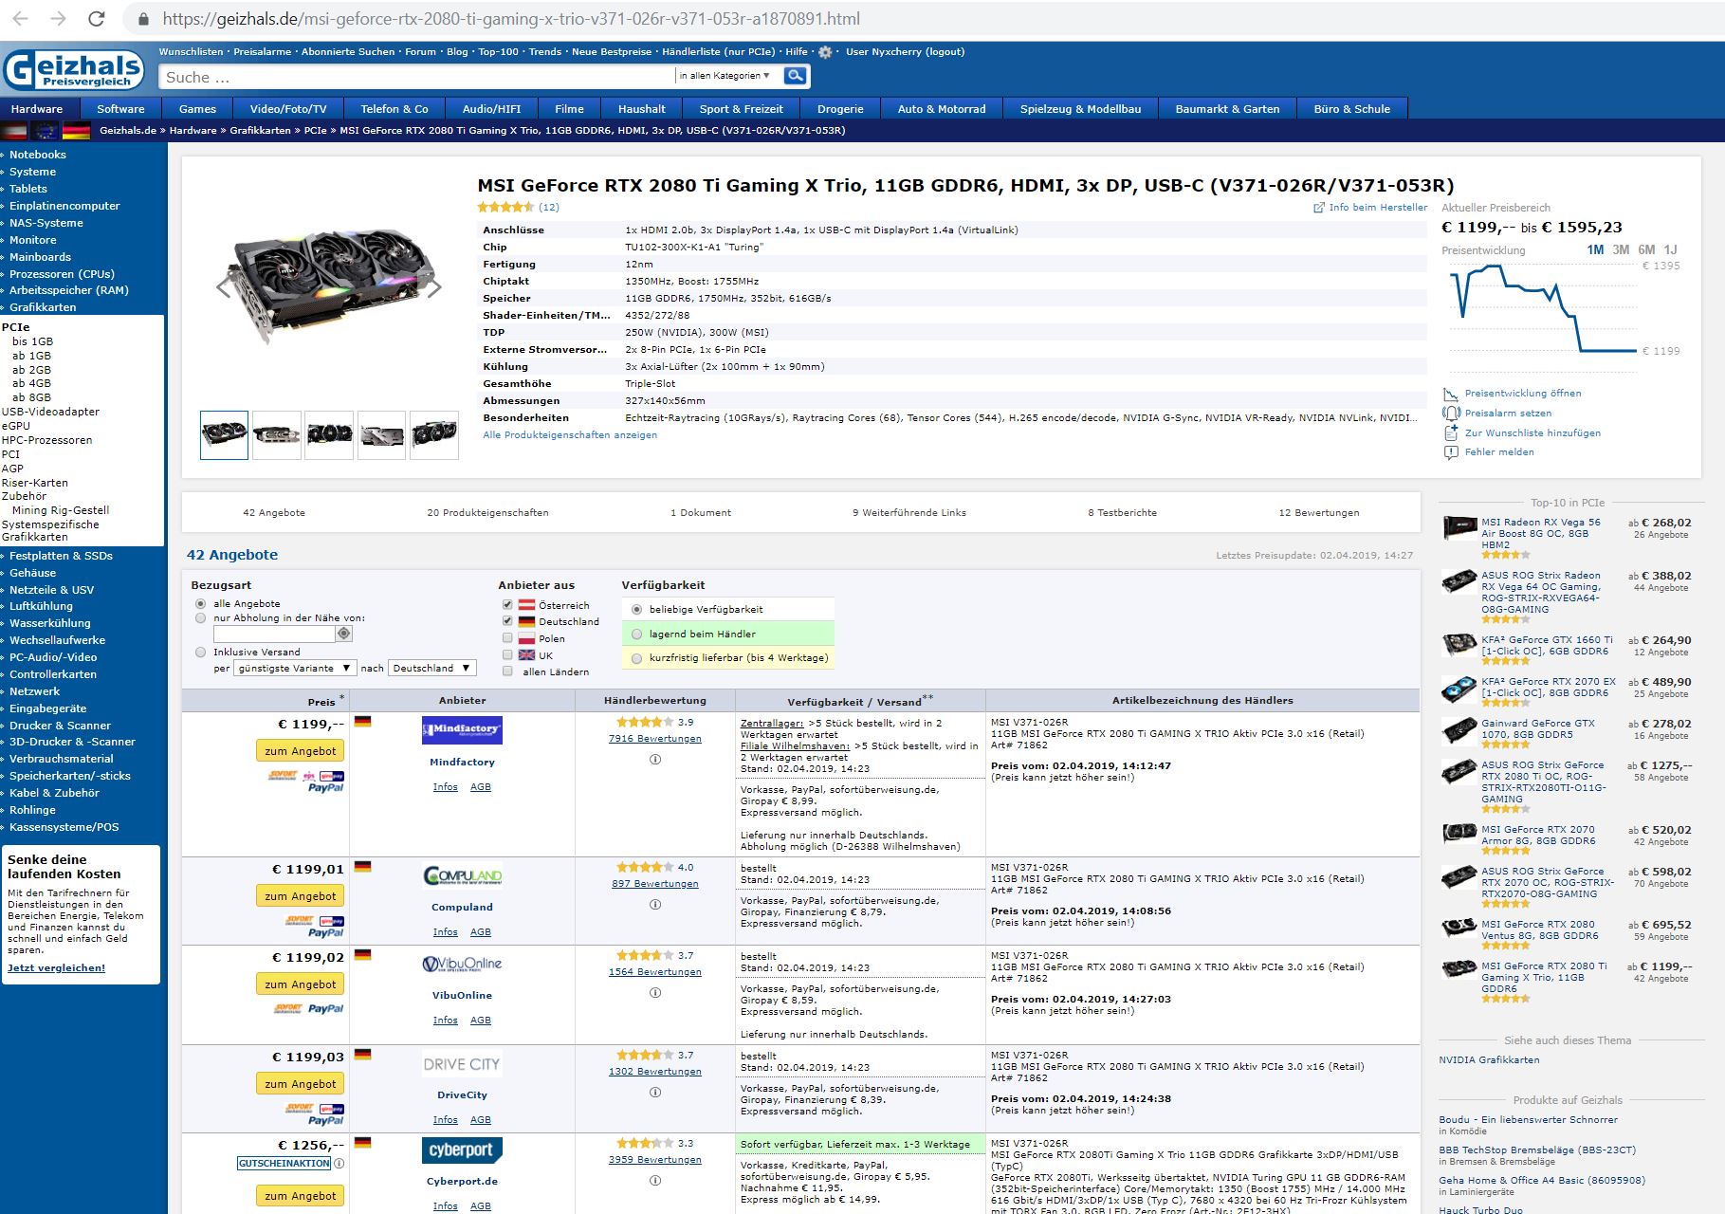This screenshot has width=1725, height=1214.
Task: Open the Mindfactory AGB link
Action: point(481,787)
